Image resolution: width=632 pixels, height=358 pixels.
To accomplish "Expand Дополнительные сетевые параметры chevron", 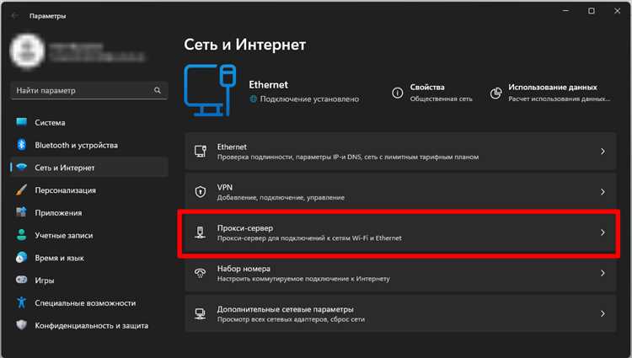I will [603, 313].
